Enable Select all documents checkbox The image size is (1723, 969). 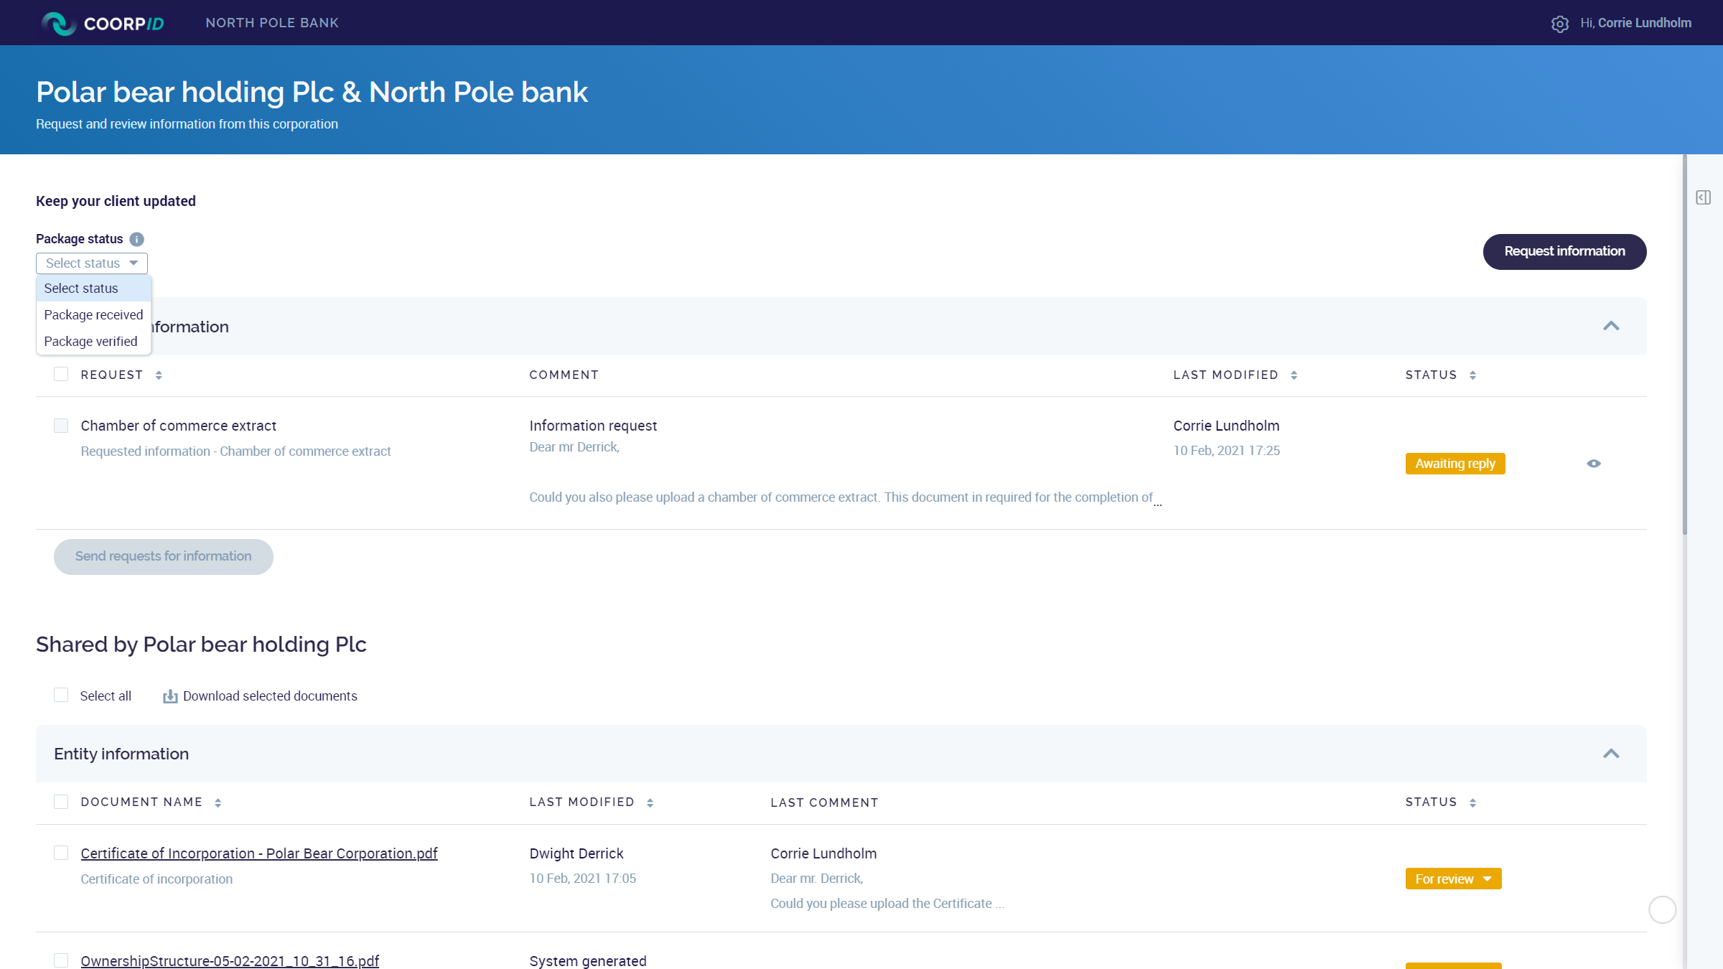[61, 695]
